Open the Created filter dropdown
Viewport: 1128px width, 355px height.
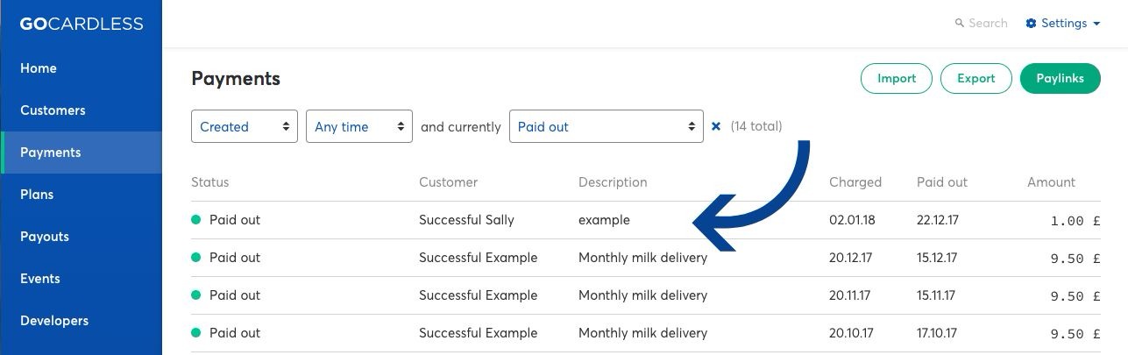coord(245,126)
